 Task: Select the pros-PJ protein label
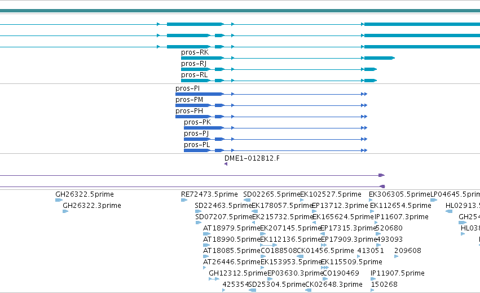point(196,134)
